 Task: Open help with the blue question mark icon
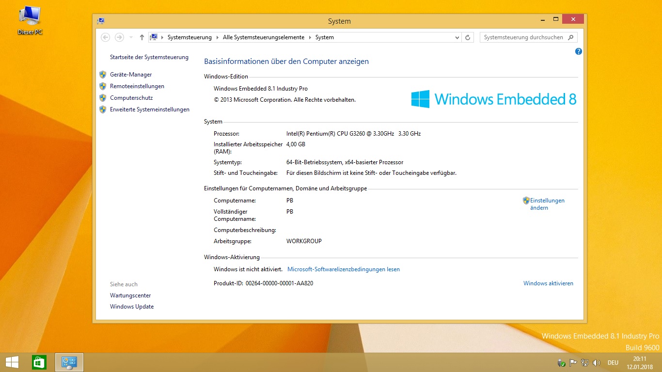point(578,51)
